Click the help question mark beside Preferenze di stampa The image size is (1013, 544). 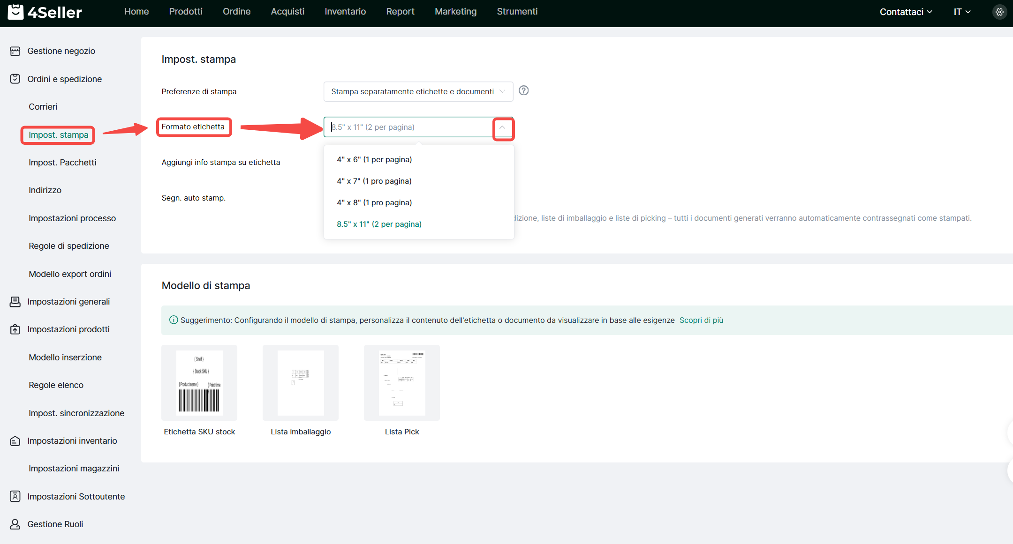coord(524,90)
